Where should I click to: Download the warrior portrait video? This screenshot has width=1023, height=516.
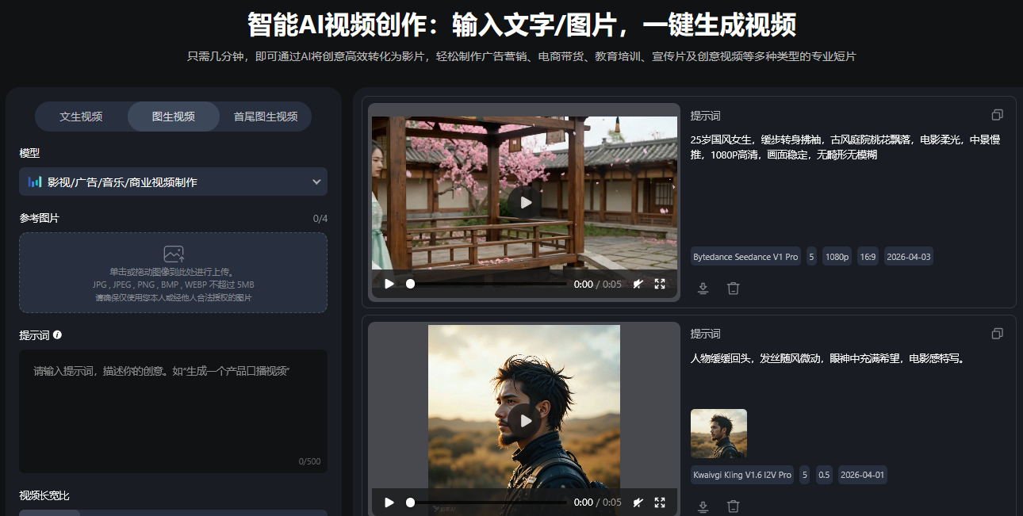coord(703,506)
